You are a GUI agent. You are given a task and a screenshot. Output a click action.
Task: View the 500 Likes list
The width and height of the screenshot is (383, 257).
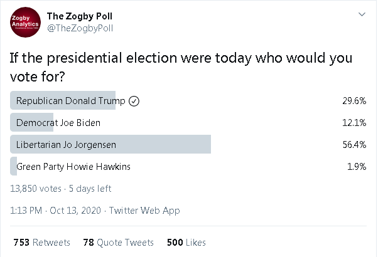coord(186,243)
